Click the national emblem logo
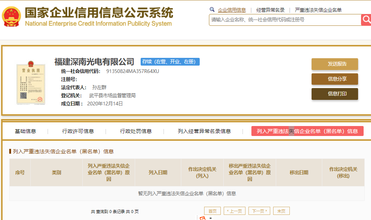Screen dimensions: 371x220 (11, 16)
